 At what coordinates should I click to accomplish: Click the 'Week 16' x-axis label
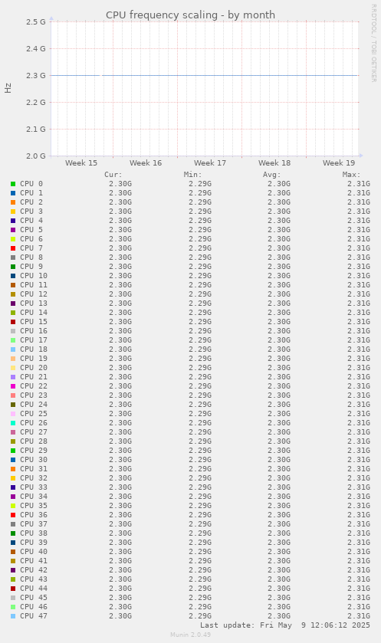(x=146, y=162)
